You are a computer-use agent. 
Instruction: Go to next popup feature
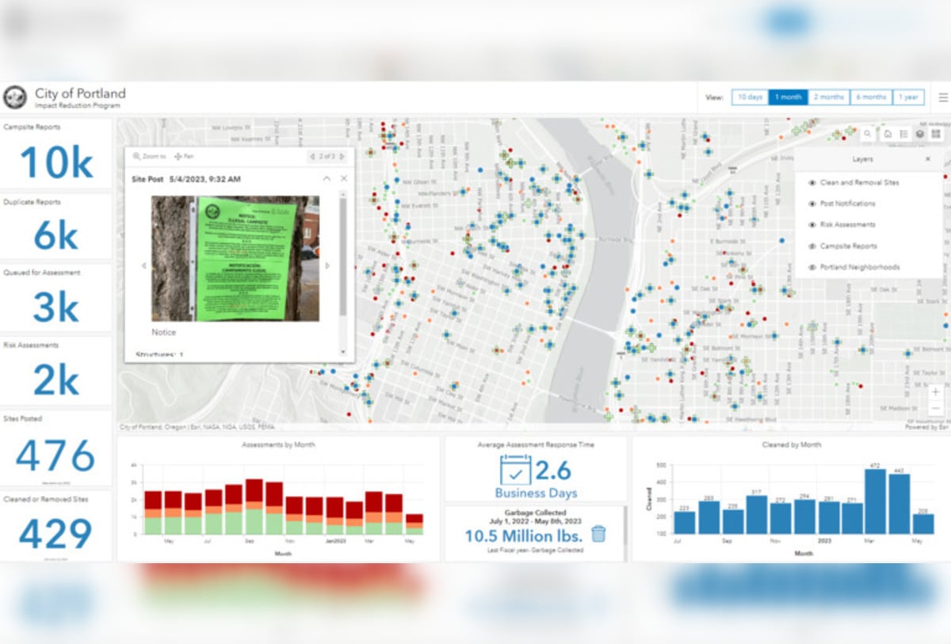342,157
